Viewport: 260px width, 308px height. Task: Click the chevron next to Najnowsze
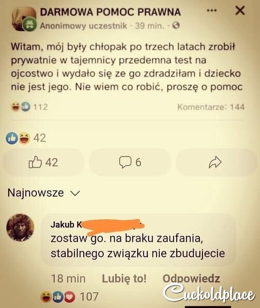[75, 194]
